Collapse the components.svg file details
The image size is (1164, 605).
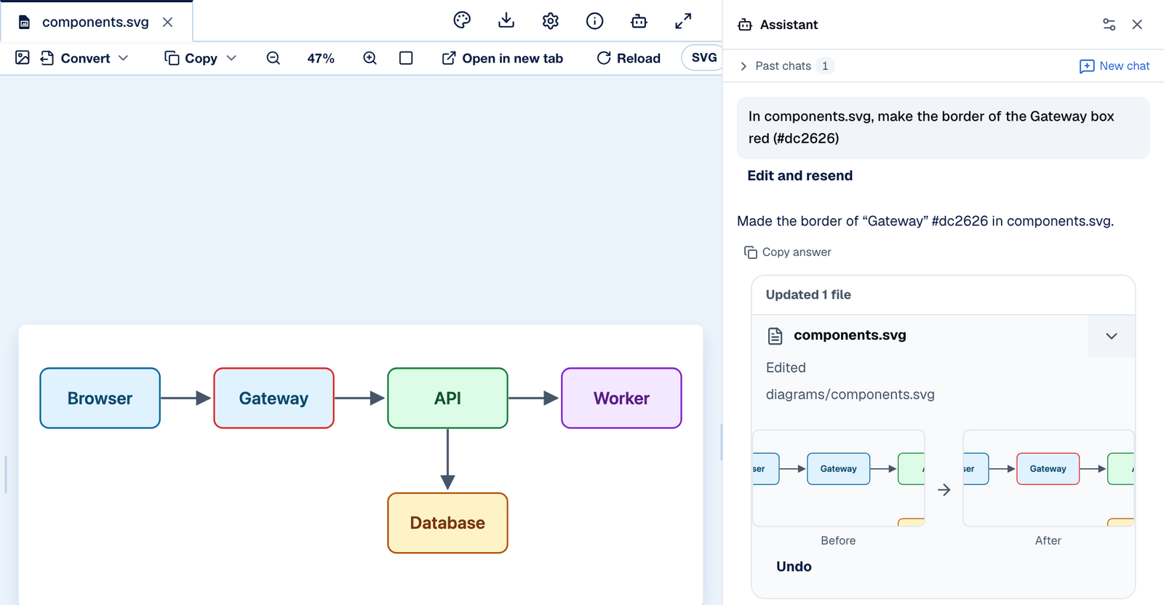[x=1112, y=336]
